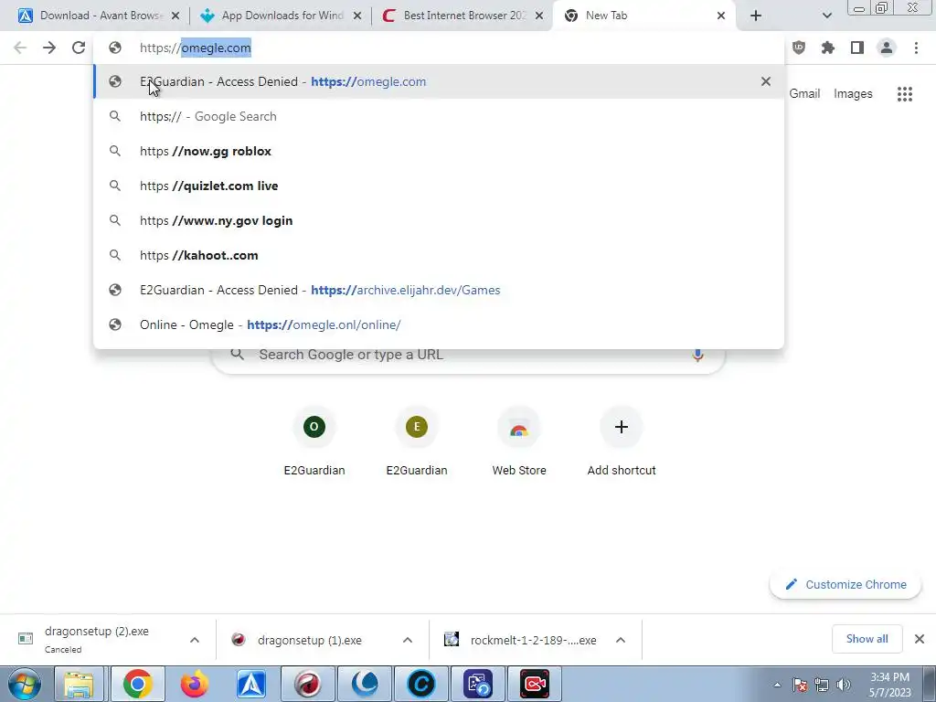Open Windows Explorer from taskbar

[x=79, y=684]
